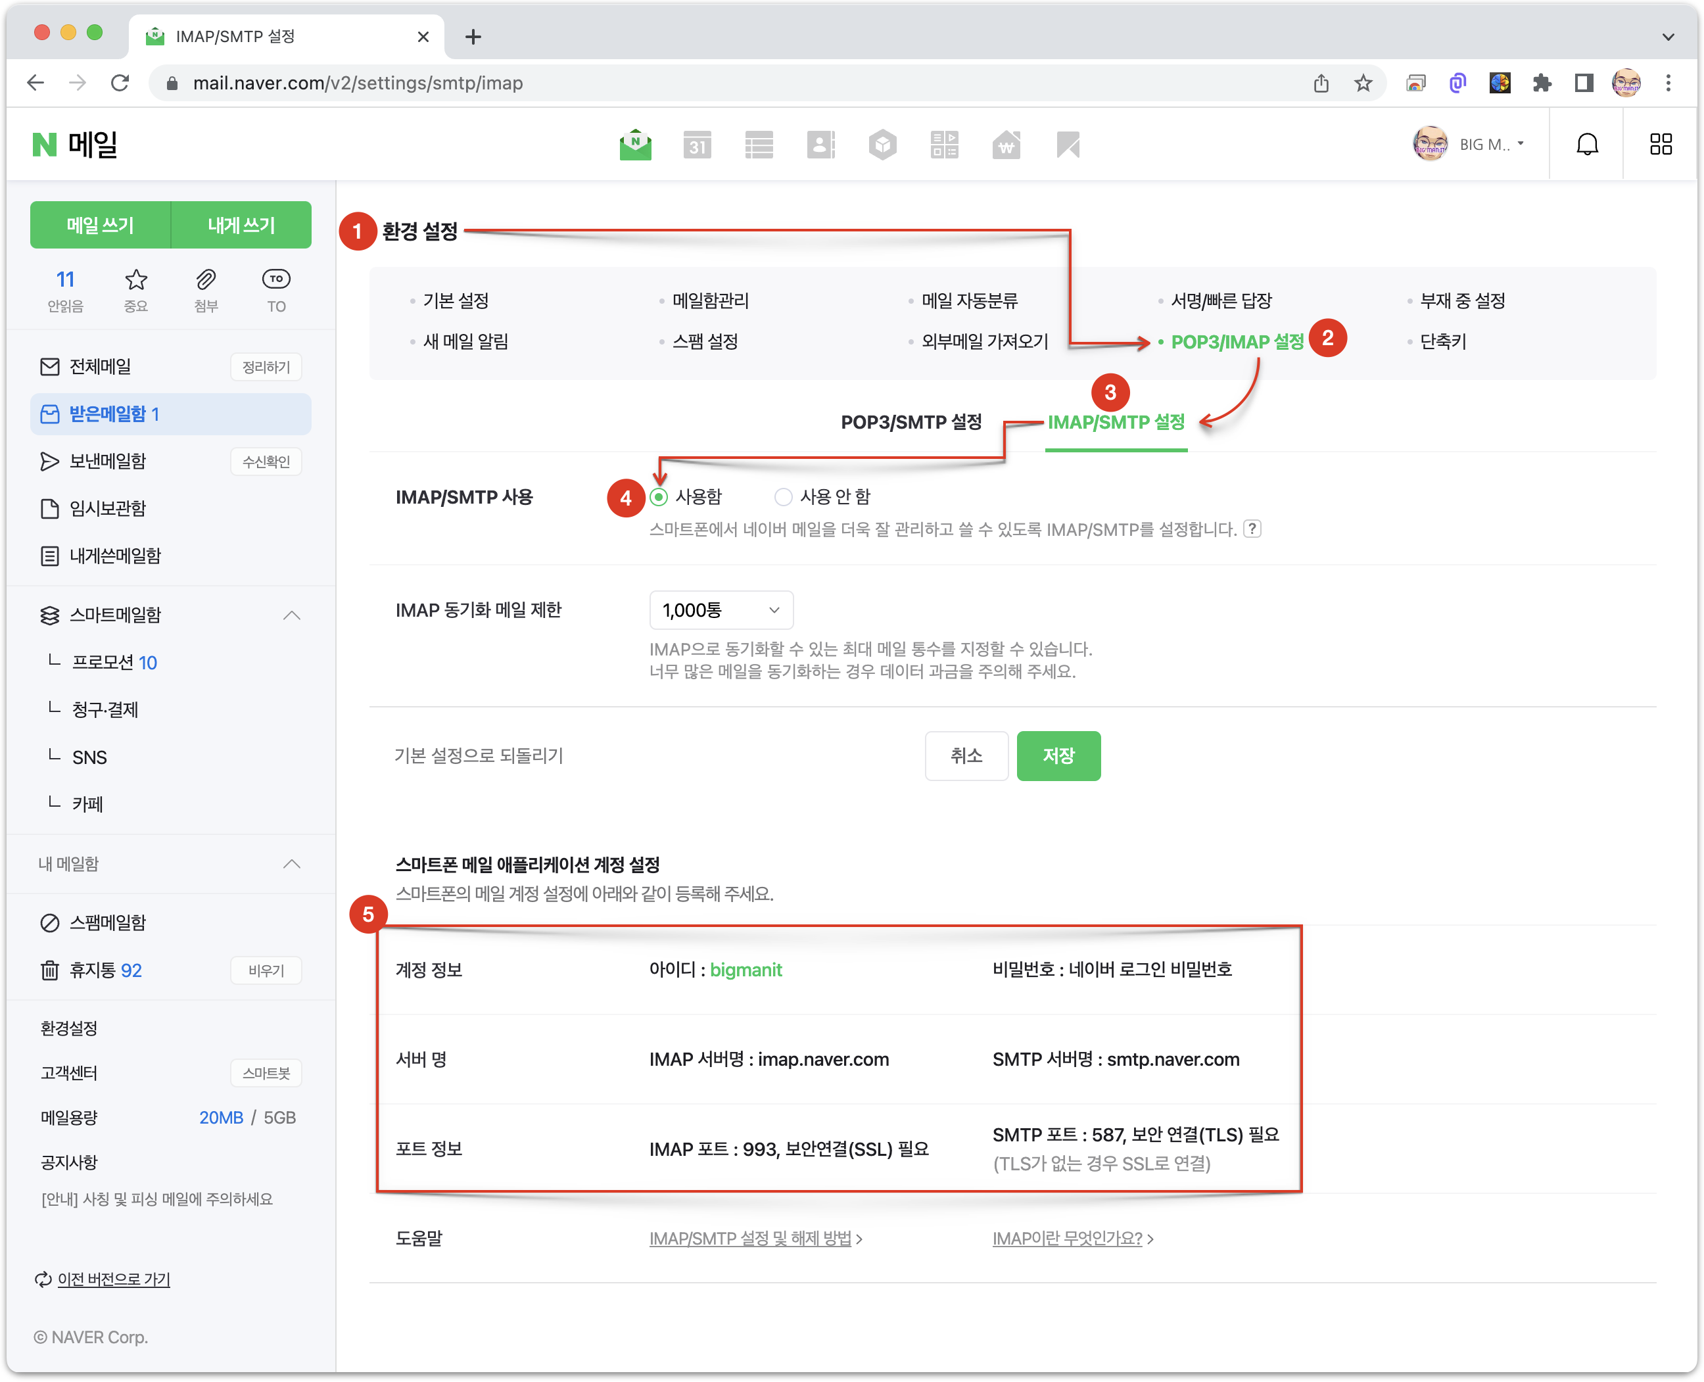The height and width of the screenshot is (1382, 1704).
Task: Open the browser extensions puzzle icon
Action: [1542, 83]
